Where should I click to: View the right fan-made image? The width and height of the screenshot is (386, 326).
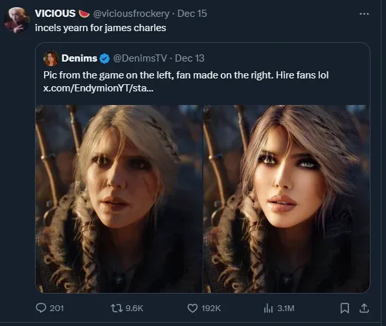pos(286,199)
